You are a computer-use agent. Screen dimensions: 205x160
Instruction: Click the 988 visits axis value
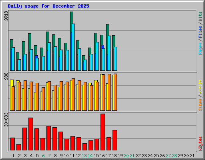(x=6, y=76)
